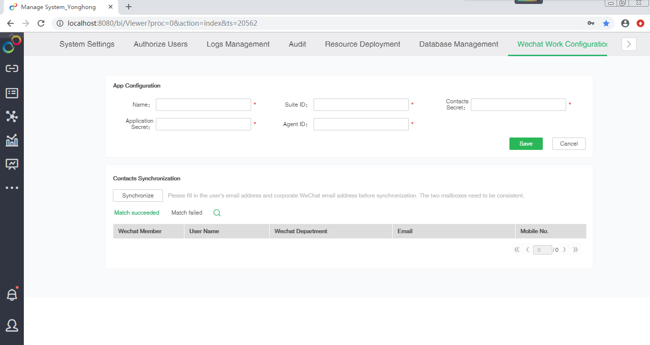
Task: Open the user profile icon in sidebar
Action: (12, 325)
